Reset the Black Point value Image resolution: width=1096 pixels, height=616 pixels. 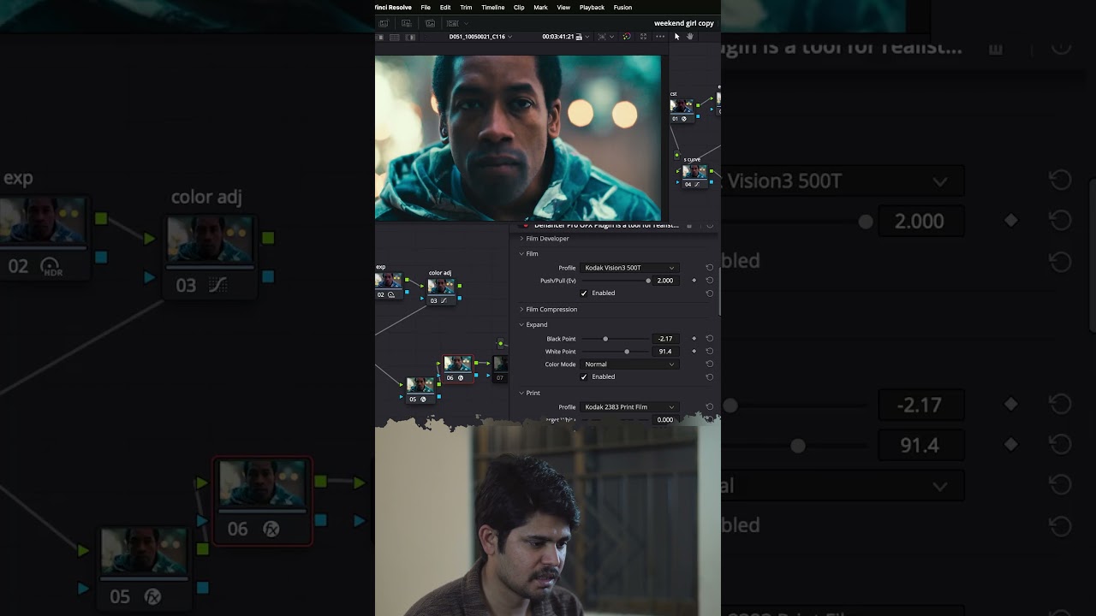coord(709,339)
